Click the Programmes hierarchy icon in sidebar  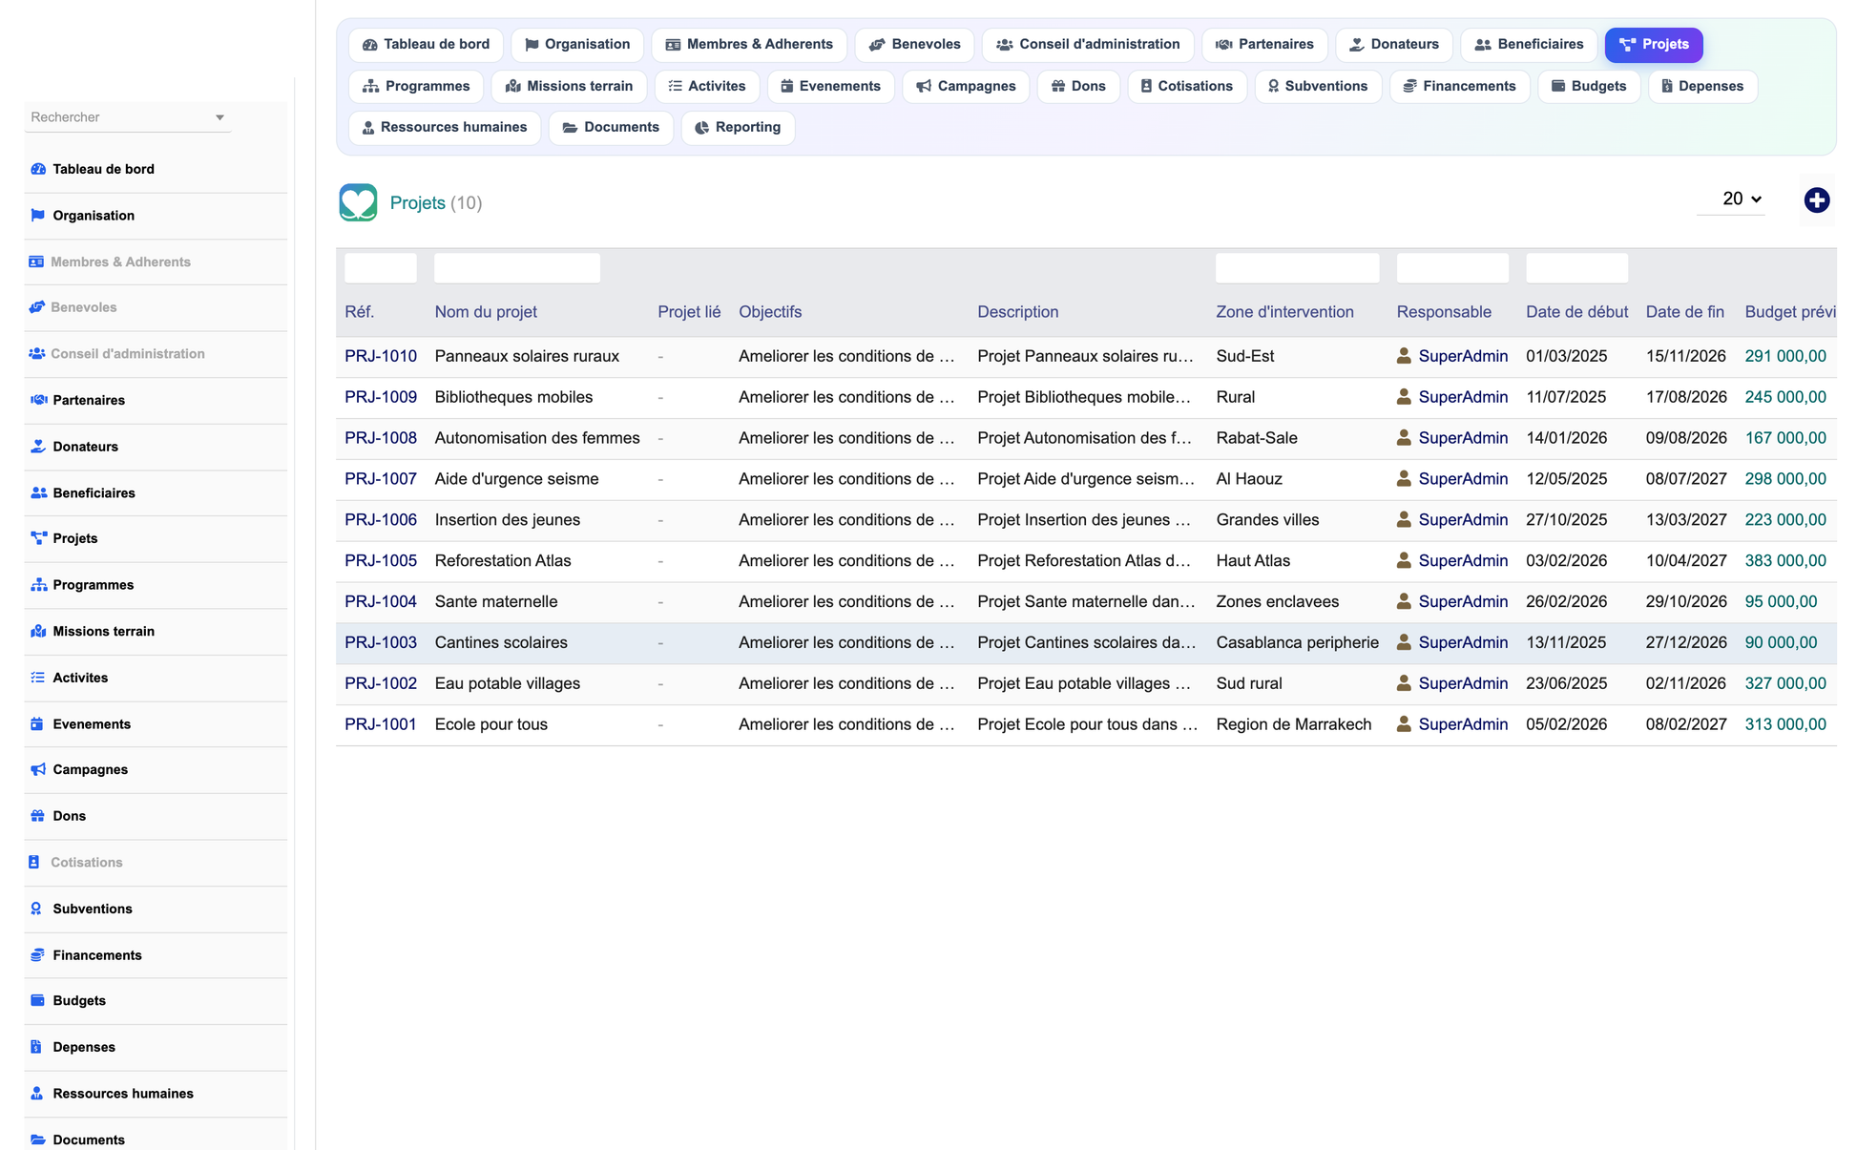[x=38, y=585]
